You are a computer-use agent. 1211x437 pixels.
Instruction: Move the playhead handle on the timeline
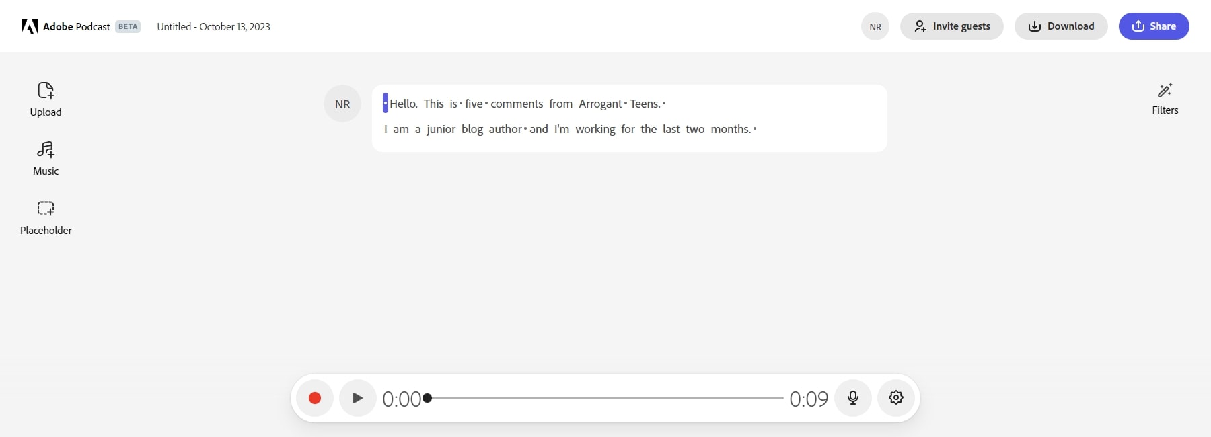pos(427,398)
